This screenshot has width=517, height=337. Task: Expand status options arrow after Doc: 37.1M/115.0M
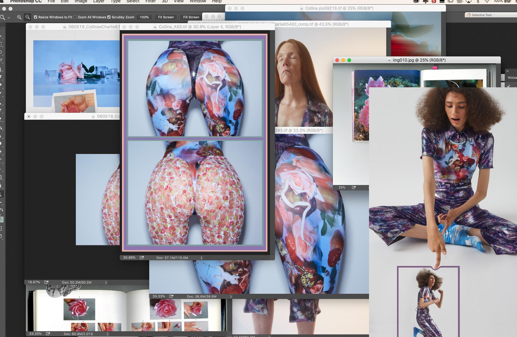(201, 258)
